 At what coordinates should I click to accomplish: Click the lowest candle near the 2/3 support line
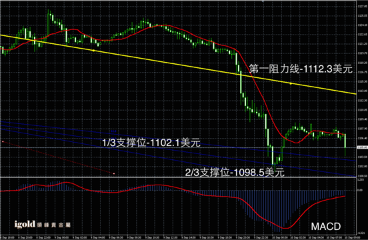(273, 156)
